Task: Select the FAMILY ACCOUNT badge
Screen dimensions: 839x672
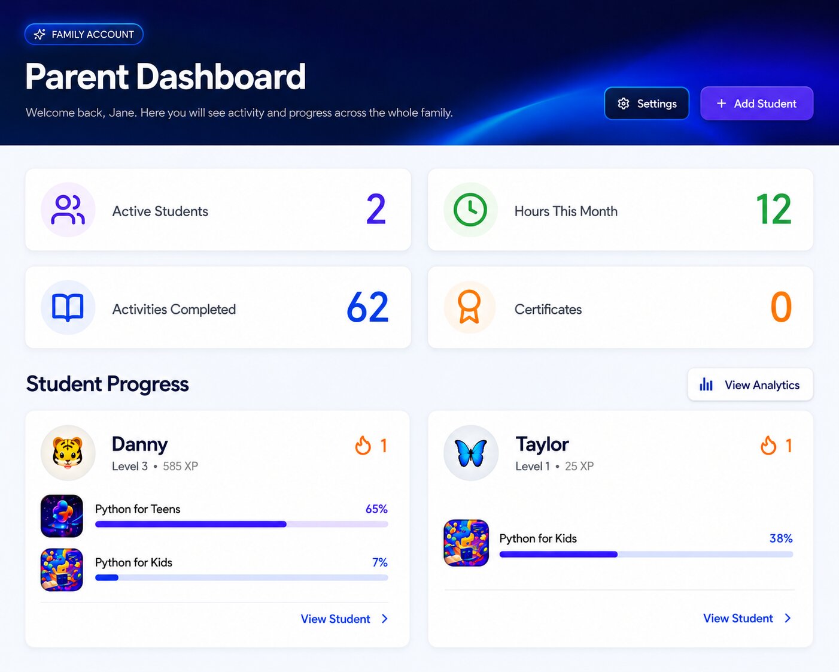Action: pyautogui.click(x=84, y=34)
